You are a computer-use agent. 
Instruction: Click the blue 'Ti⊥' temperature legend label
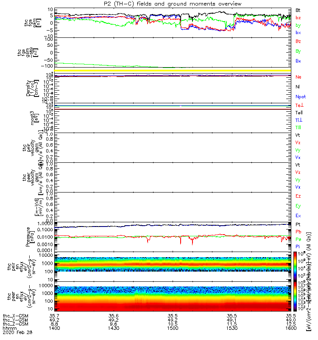click(299, 120)
